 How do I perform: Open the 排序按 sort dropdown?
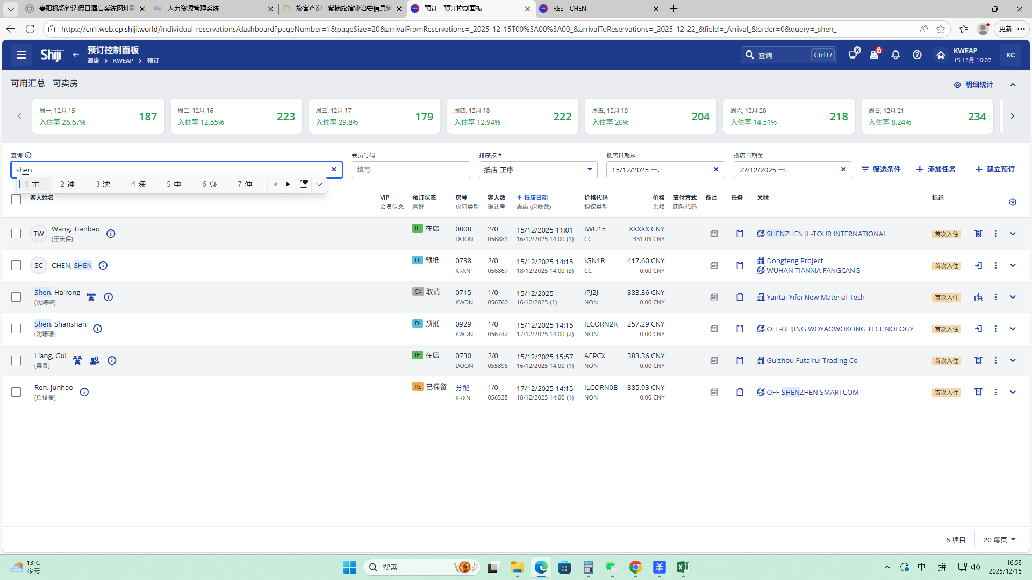pos(537,170)
